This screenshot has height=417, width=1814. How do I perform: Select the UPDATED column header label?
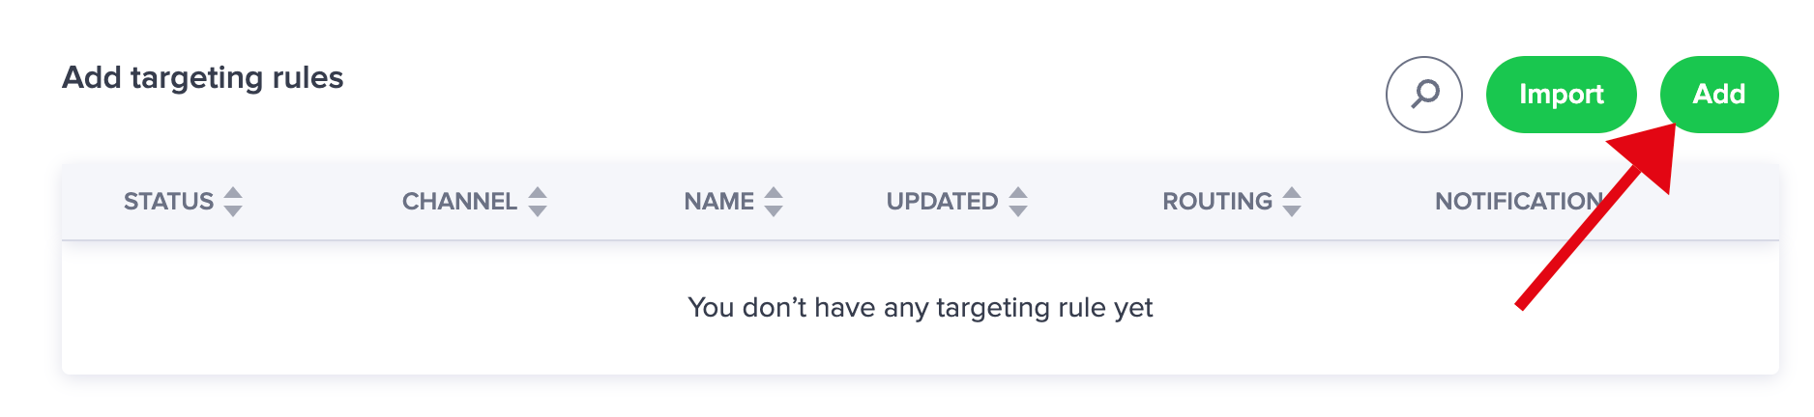[942, 202]
